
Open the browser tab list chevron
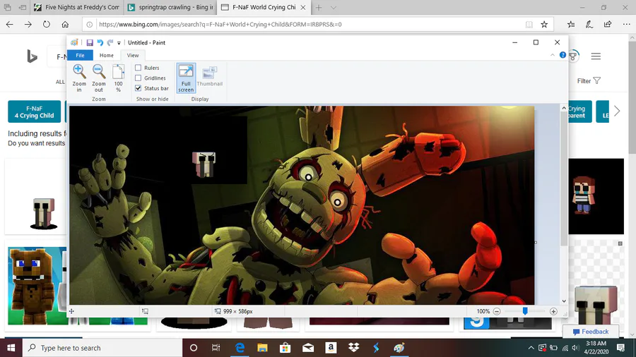pos(333,7)
